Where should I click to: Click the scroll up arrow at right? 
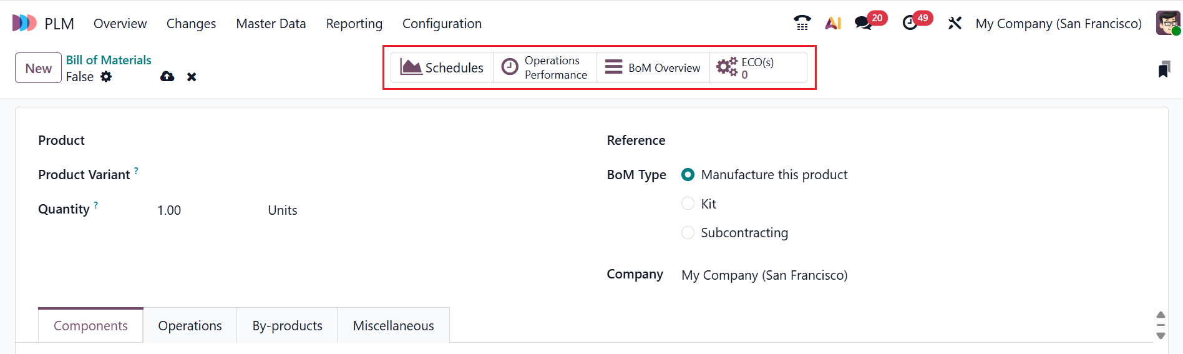(x=1161, y=315)
